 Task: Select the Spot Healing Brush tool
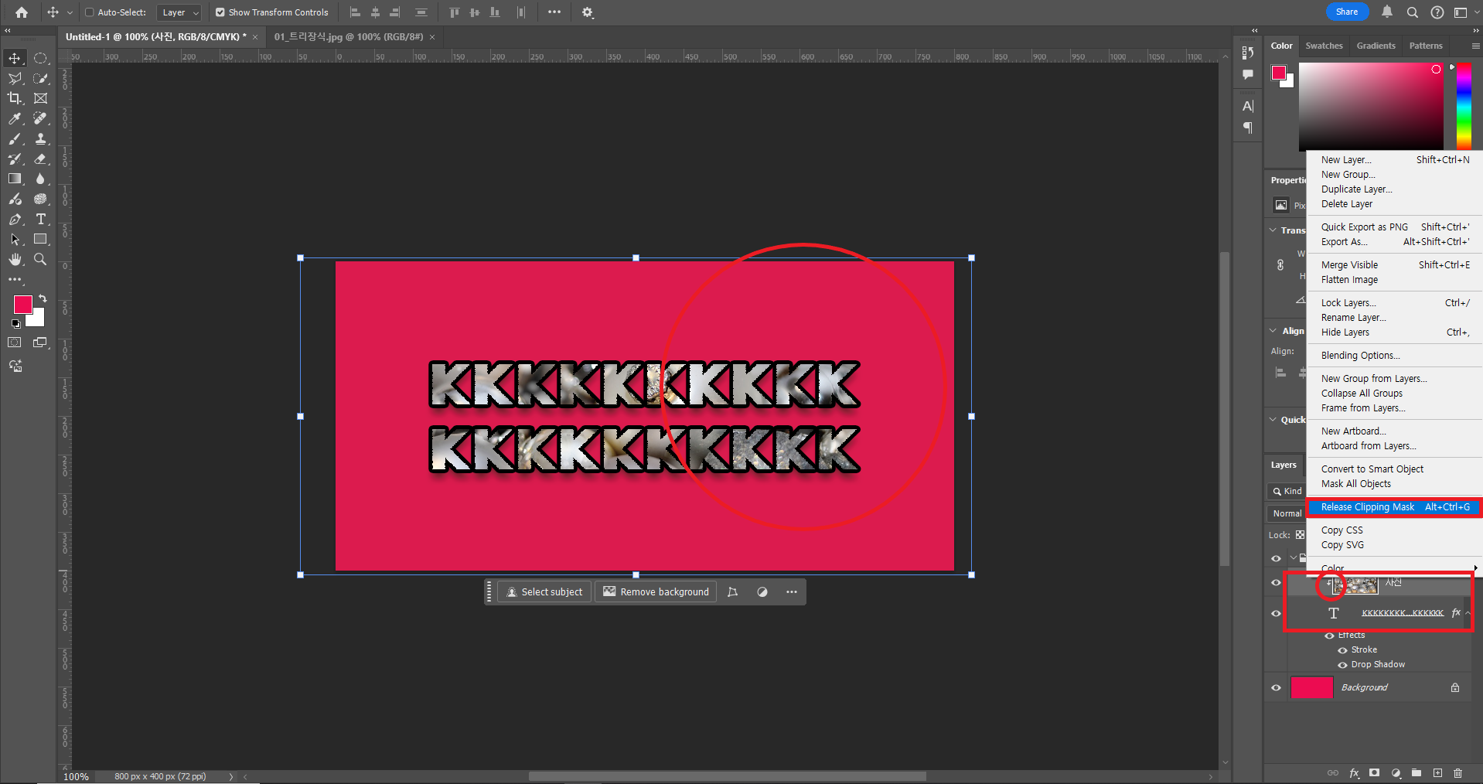click(x=41, y=118)
